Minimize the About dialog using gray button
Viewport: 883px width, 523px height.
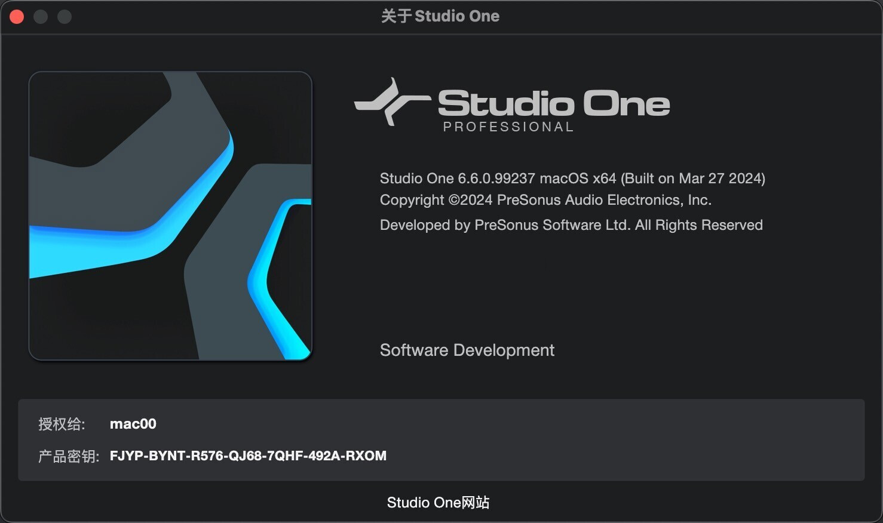pos(41,17)
